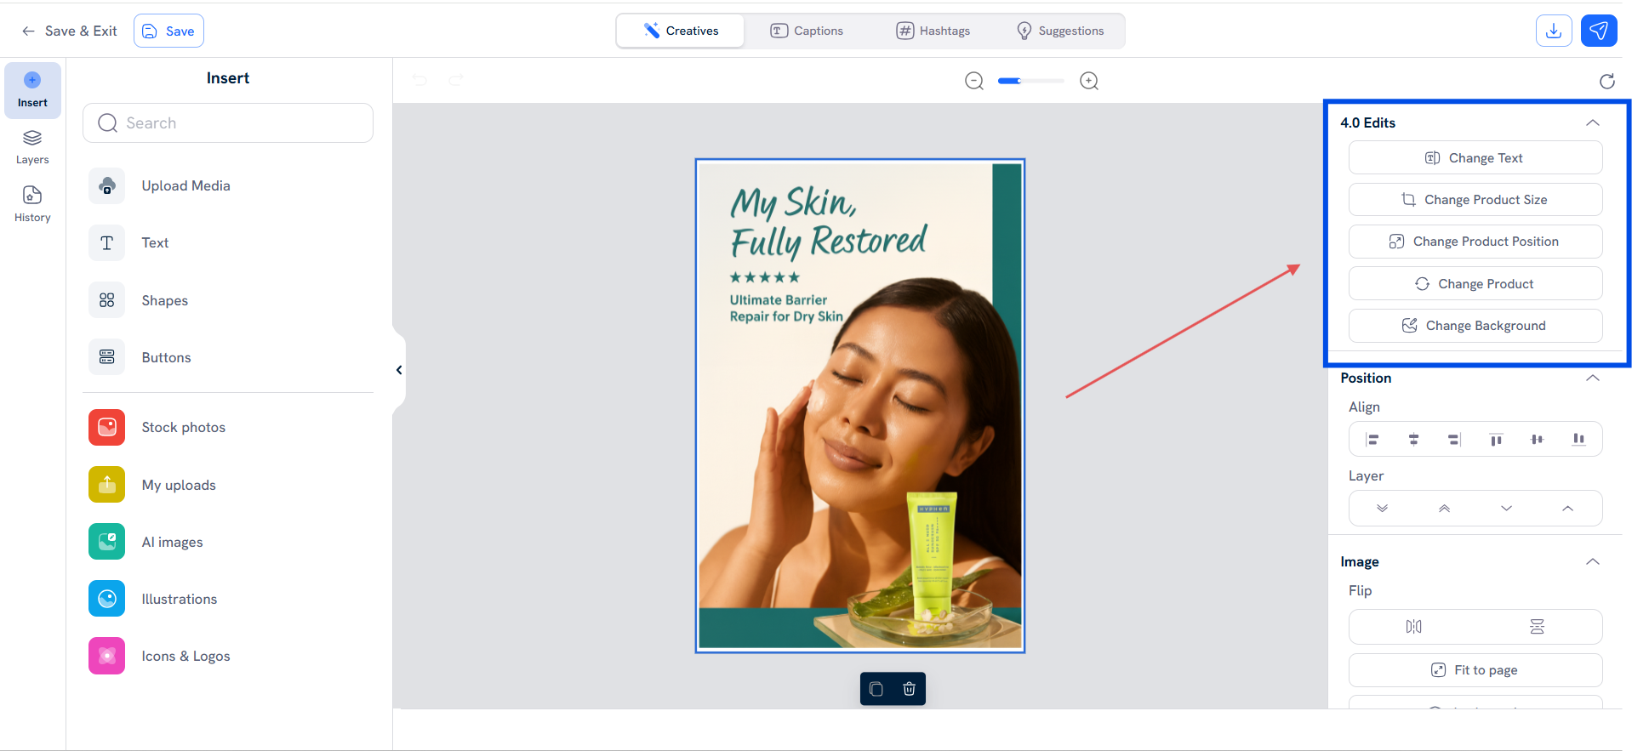Viewport: 1632px width, 751px height.
Task: Click the refresh icon above edits panel
Action: pyautogui.click(x=1606, y=81)
